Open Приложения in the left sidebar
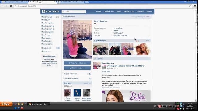 point(46,48)
